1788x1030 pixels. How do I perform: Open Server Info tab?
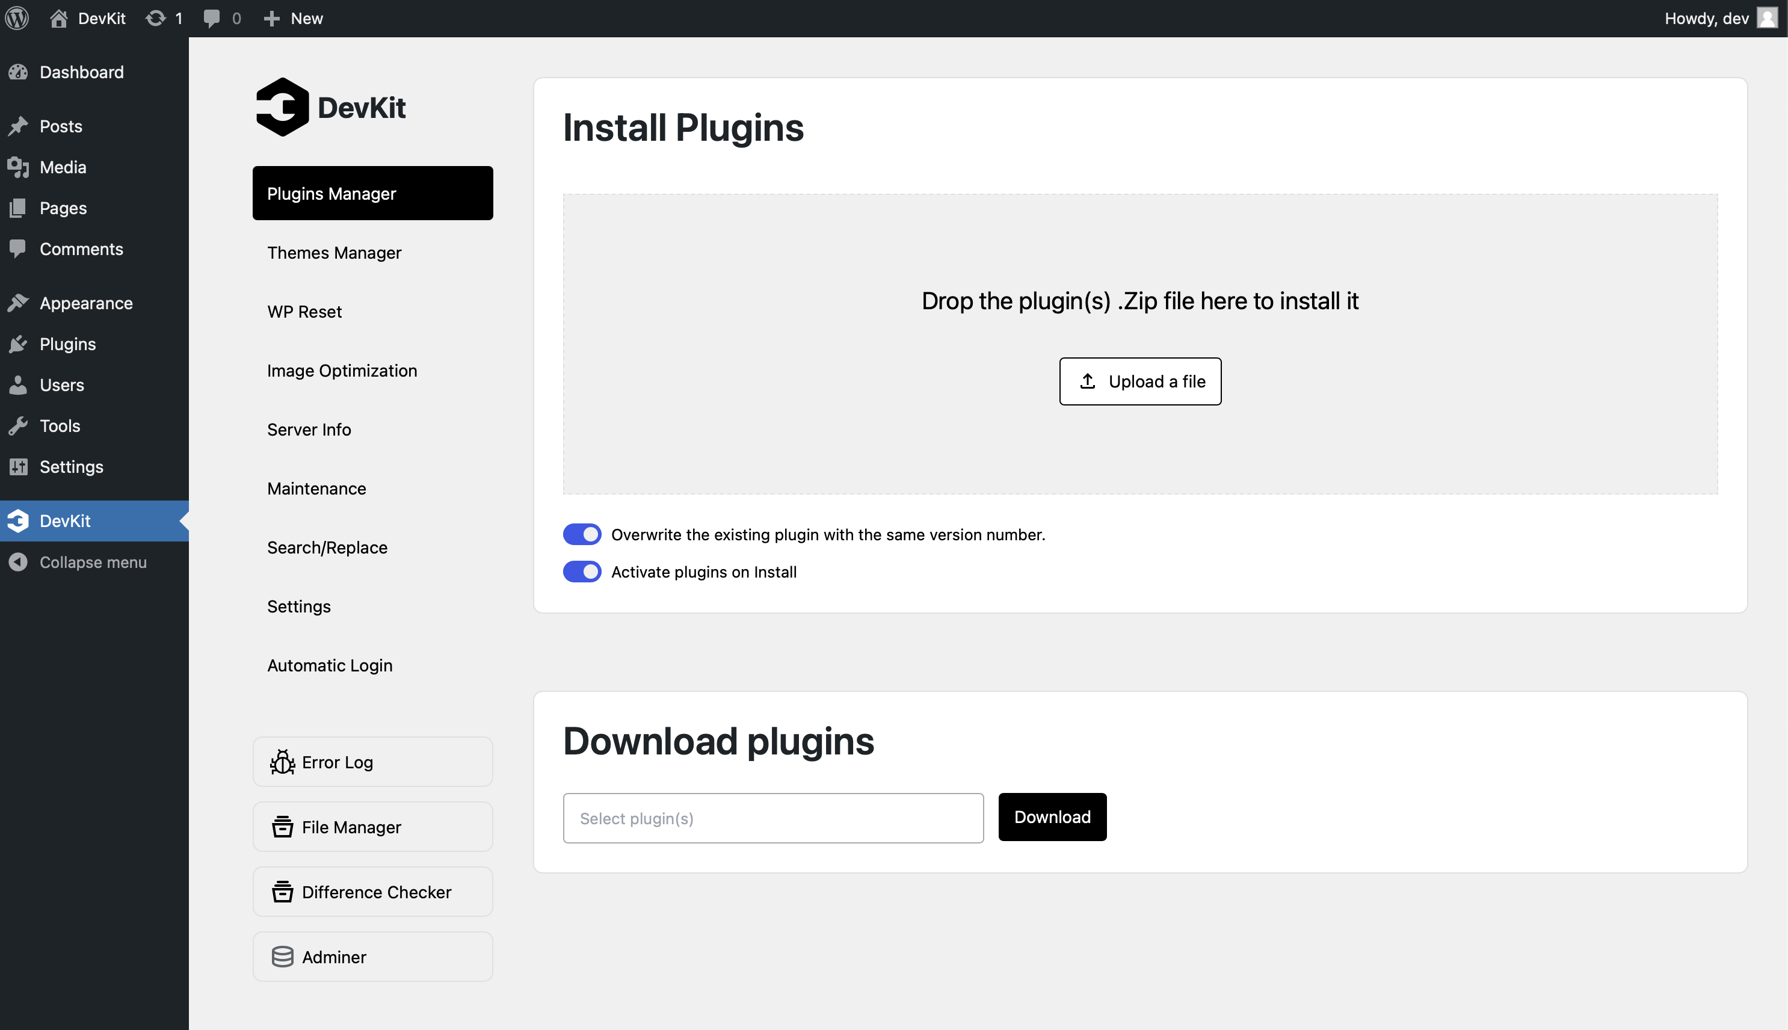tap(373, 430)
